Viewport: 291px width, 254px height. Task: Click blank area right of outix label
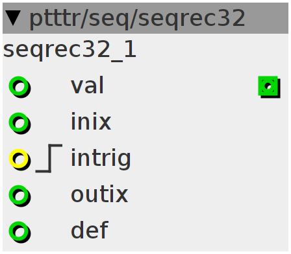208,194
